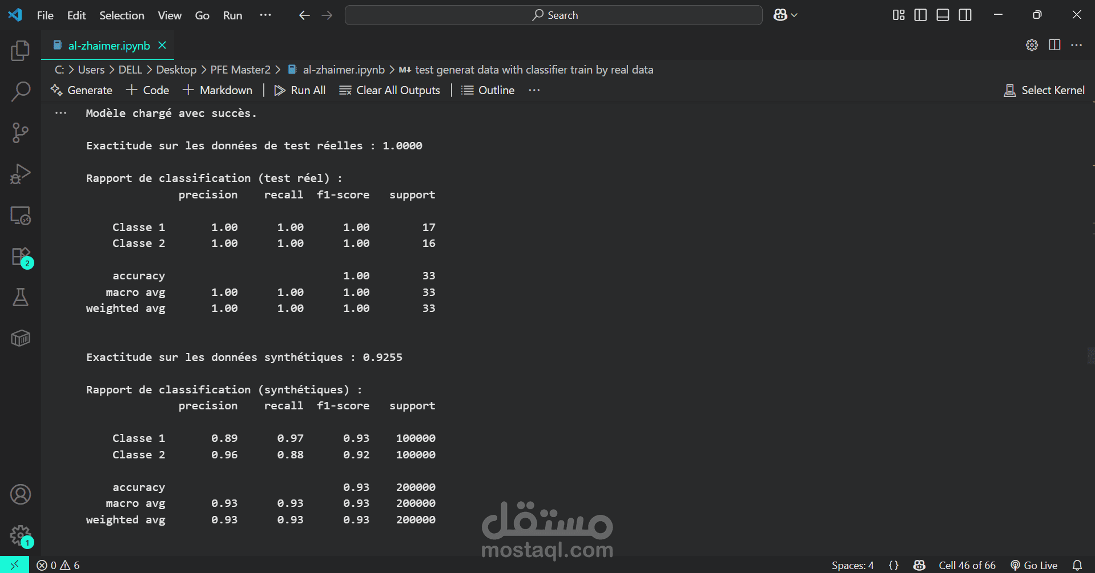Split the editor to the right

[1054, 45]
